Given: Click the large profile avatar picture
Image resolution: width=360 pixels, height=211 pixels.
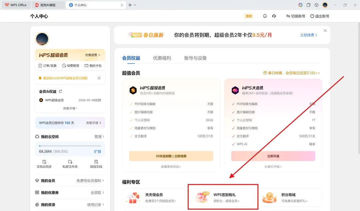Looking at the screenshot, I should point(42,39).
